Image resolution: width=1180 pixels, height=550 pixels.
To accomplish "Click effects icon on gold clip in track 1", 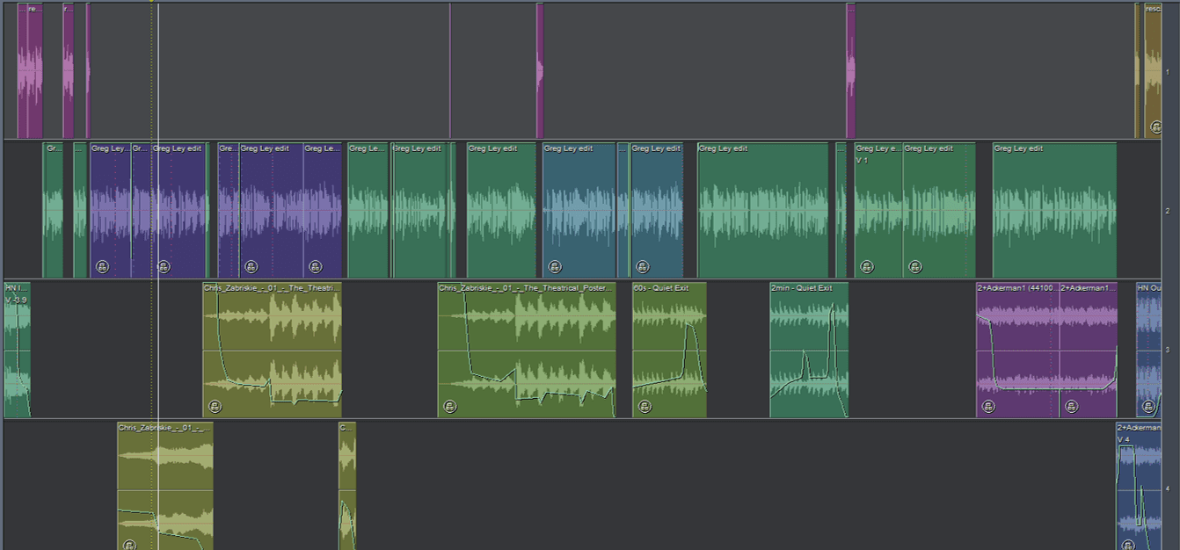I will pyautogui.click(x=1155, y=127).
